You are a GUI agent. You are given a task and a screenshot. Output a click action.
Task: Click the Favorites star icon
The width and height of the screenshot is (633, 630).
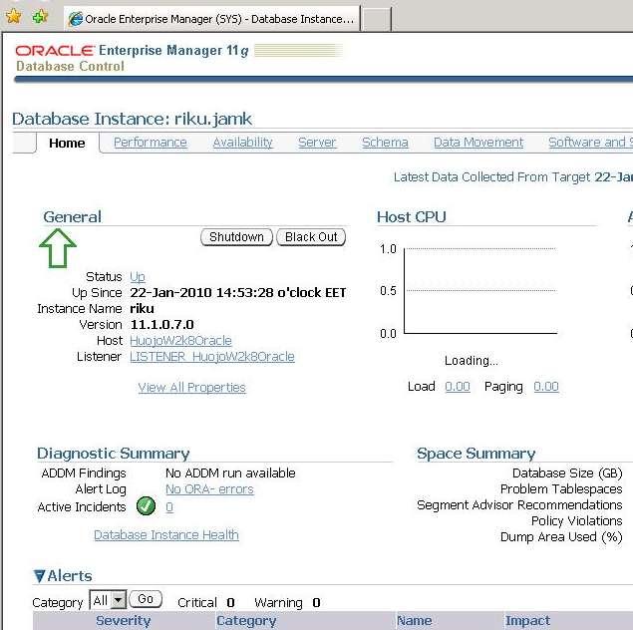[x=14, y=16]
